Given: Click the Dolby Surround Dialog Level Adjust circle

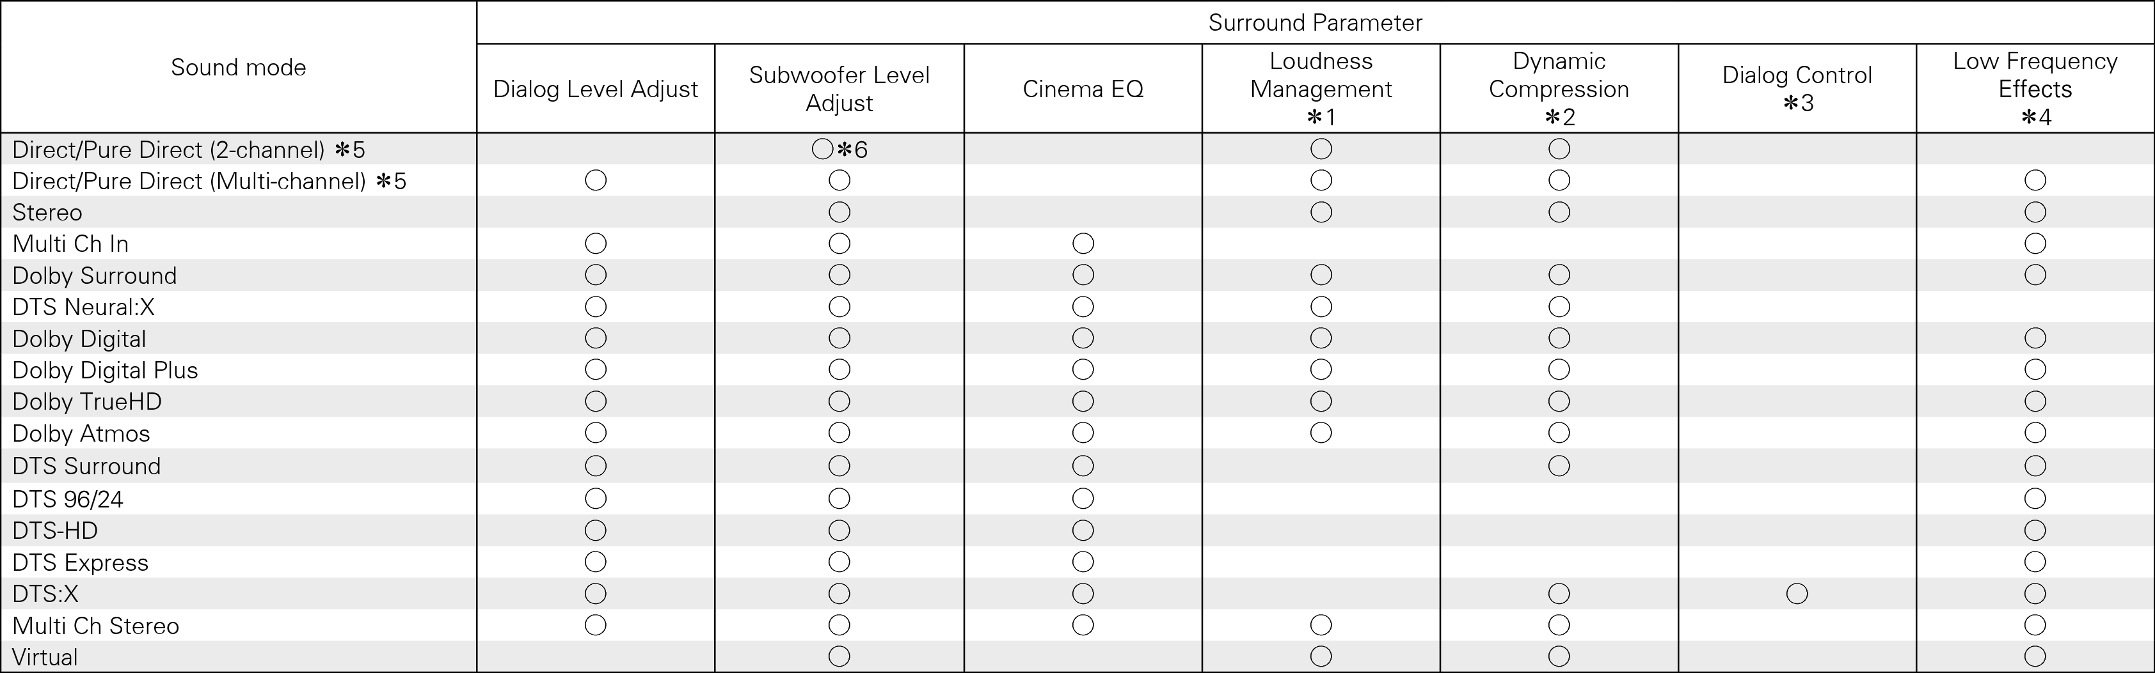Looking at the screenshot, I should tap(596, 275).
